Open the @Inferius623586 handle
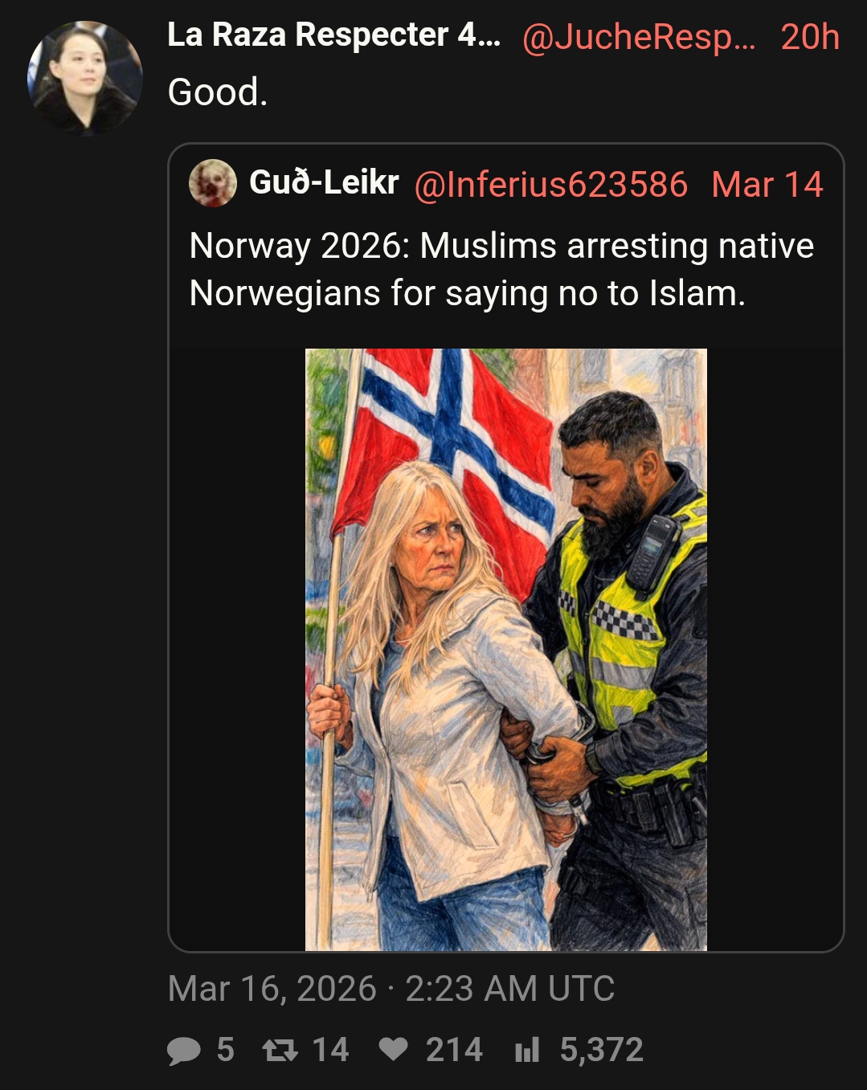867x1090 pixels. pos(551,185)
